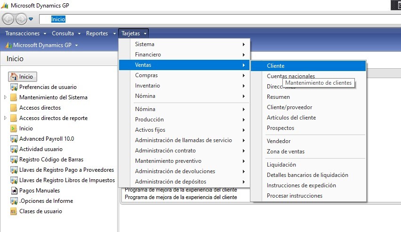This screenshot has height=232, width=401.
Task: Click the Llaves de Registro Libros de Impuestos icon
Action: pyautogui.click(x=14, y=180)
